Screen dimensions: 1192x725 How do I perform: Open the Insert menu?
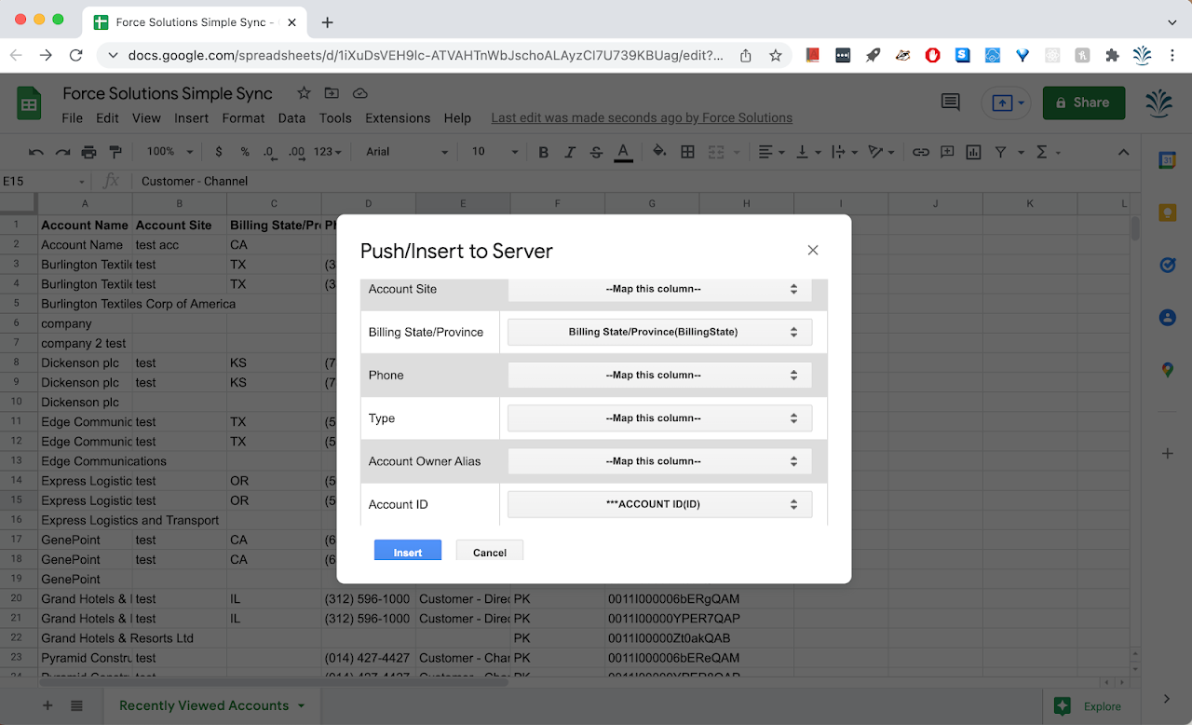(191, 118)
